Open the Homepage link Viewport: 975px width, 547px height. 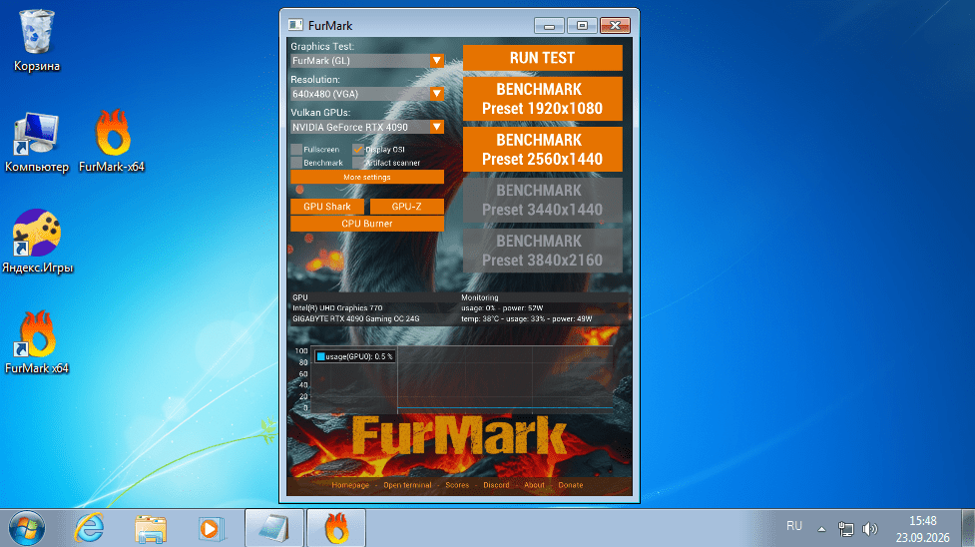[x=350, y=485]
